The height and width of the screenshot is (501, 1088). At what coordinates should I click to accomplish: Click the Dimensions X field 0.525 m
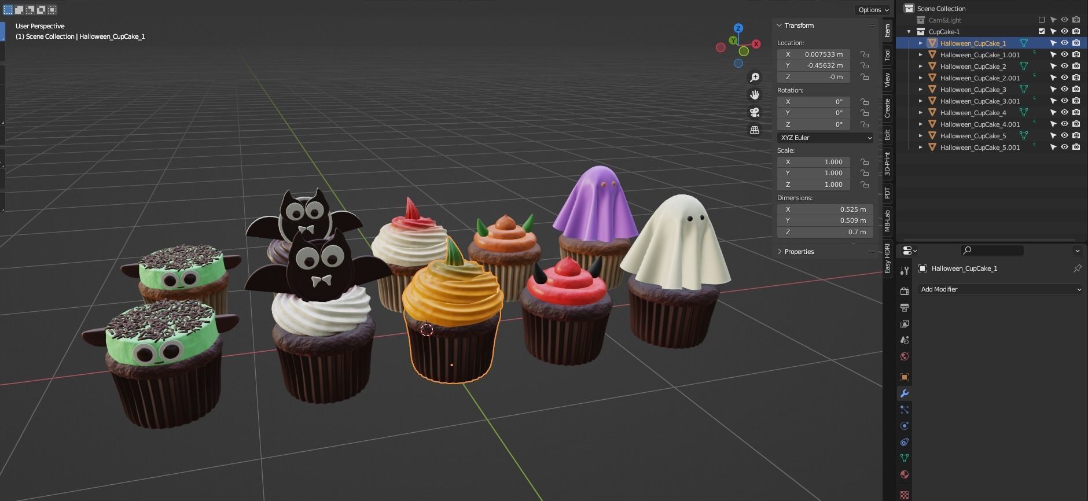pyautogui.click(x=825, y=209)
